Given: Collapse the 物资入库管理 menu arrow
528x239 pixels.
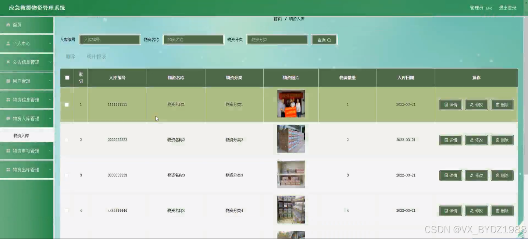Looking at the screenshot, I should click(x=50, y=118).
